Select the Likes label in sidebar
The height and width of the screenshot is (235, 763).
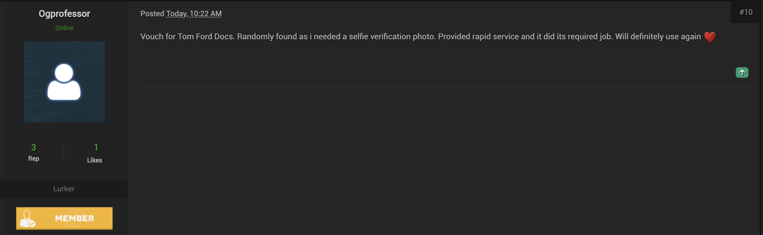tap(95, 160)
